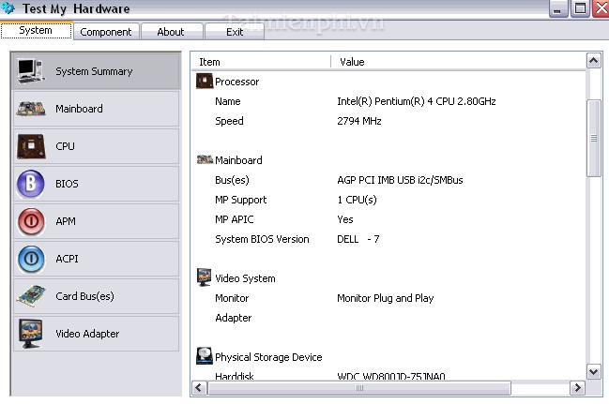This screenshot has width=609, height=404.
Task: Open the APM section
Action: 97,221
